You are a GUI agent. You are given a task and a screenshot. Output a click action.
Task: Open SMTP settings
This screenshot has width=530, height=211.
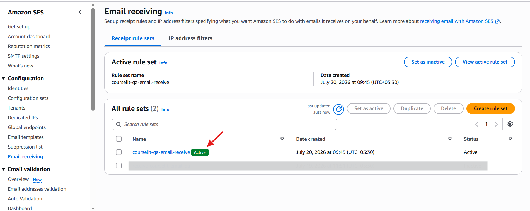point(23,56)
